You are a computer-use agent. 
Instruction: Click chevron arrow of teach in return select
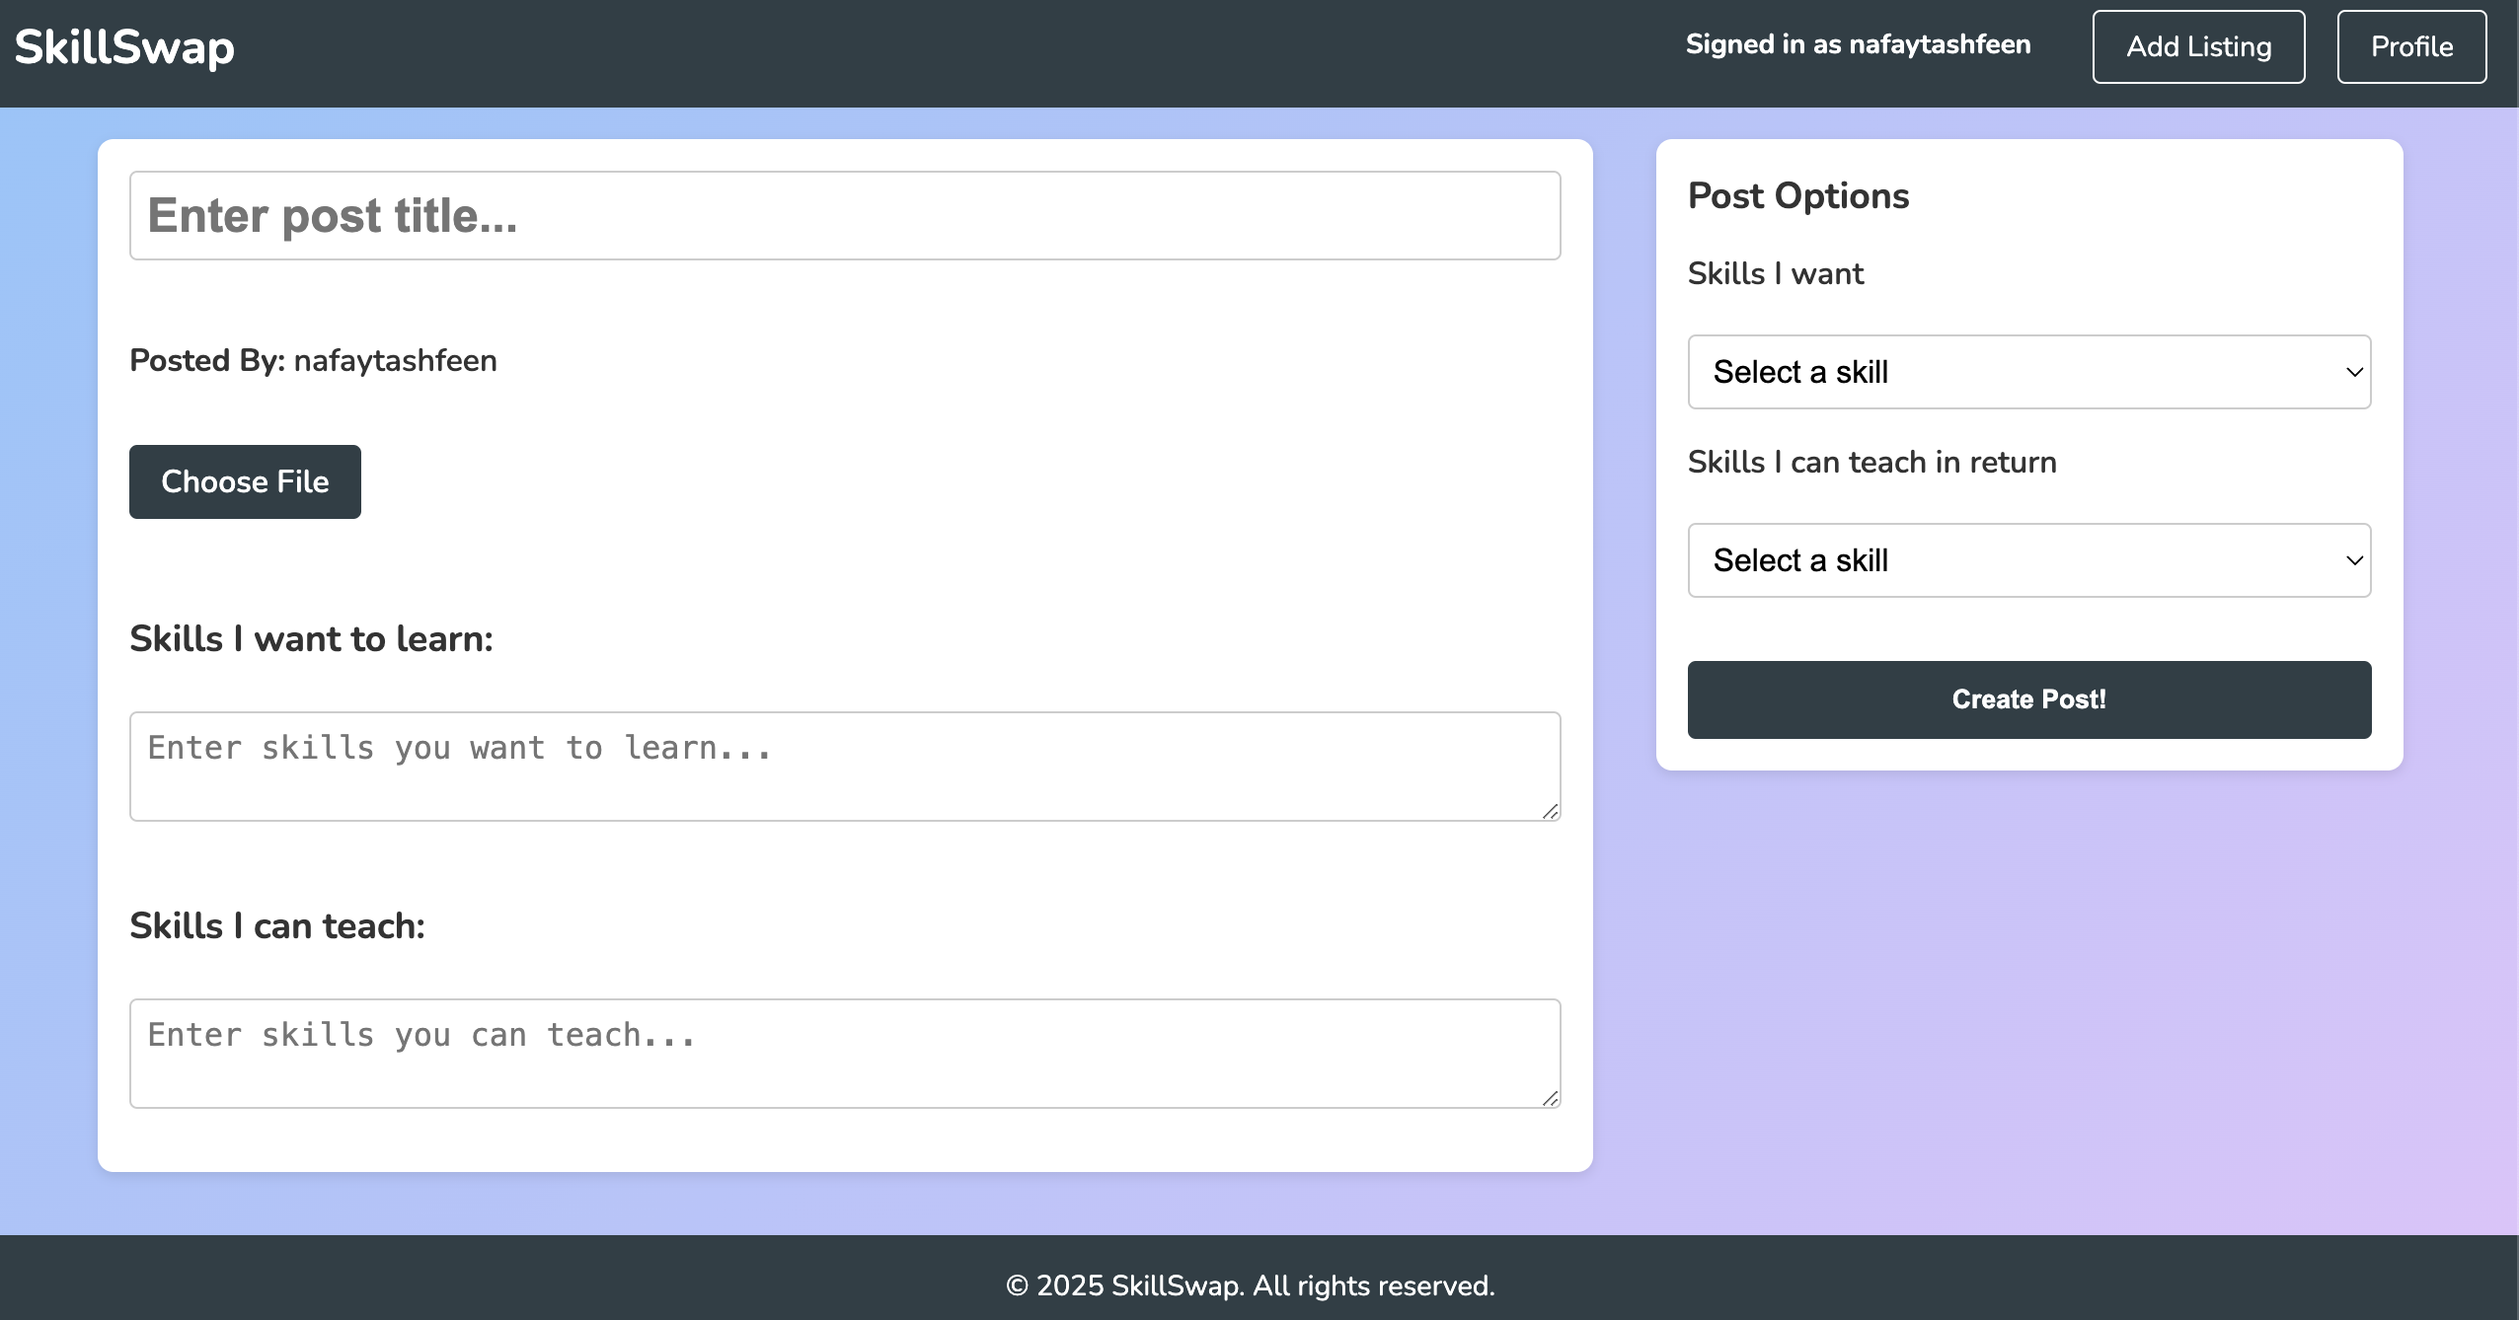click(x=2354, y=561)
